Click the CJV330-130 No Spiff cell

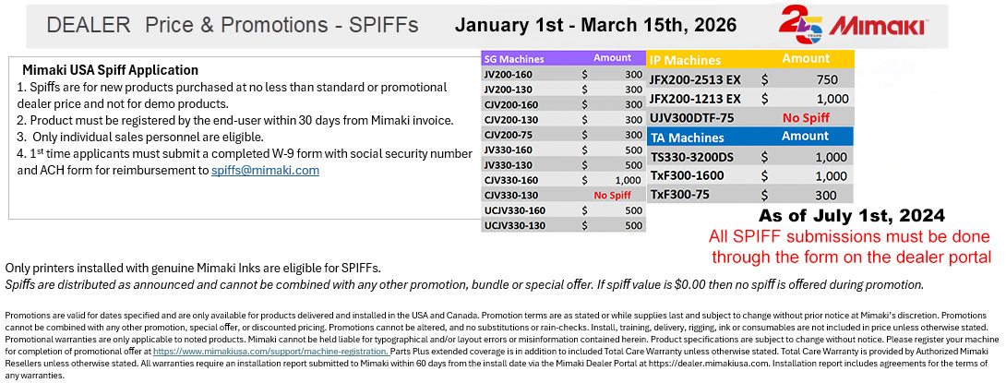tap(612, 195)
